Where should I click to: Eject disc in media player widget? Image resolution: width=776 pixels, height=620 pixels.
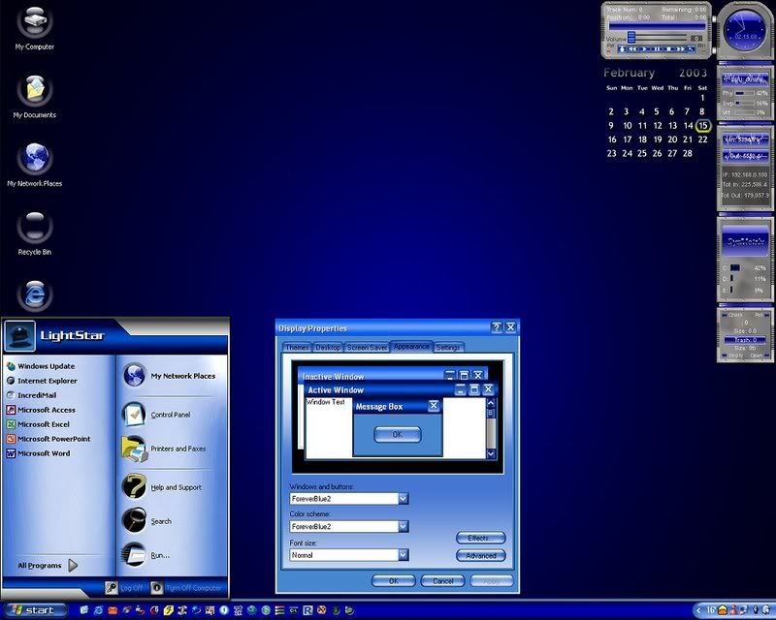tap(622, 49)
